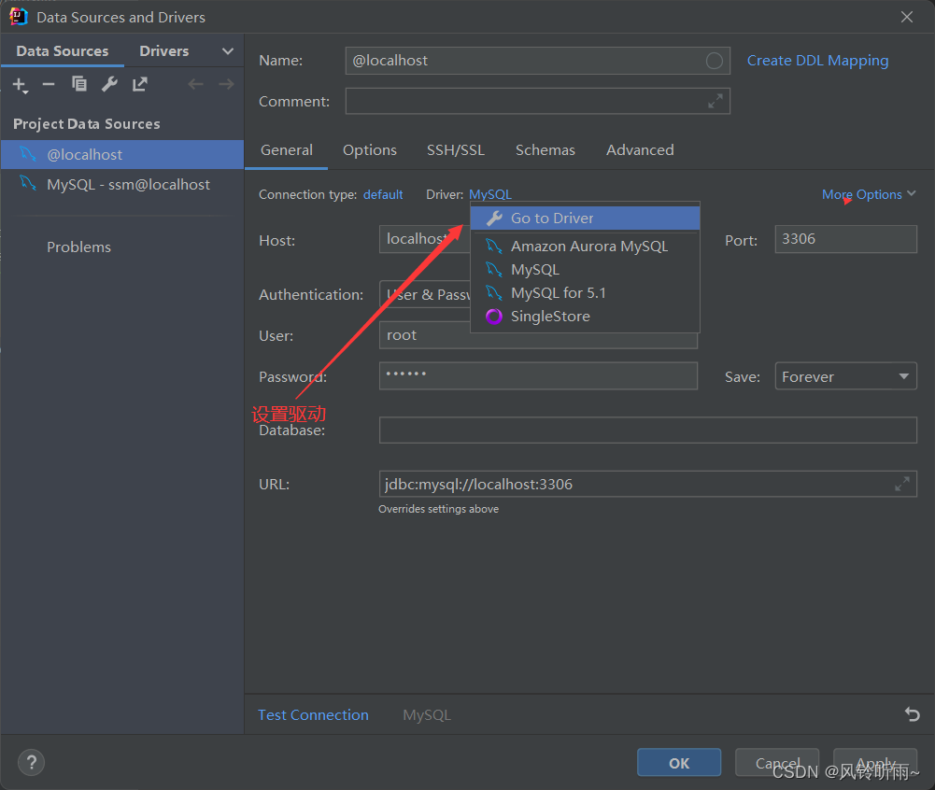Open the help question mark button
The height and width of the screenshot is (790, 935).
(x=31, y=762)
